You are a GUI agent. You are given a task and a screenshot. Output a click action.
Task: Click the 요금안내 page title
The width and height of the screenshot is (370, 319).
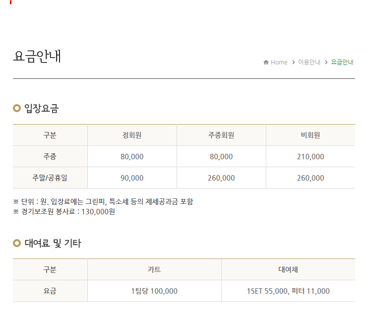37,57
